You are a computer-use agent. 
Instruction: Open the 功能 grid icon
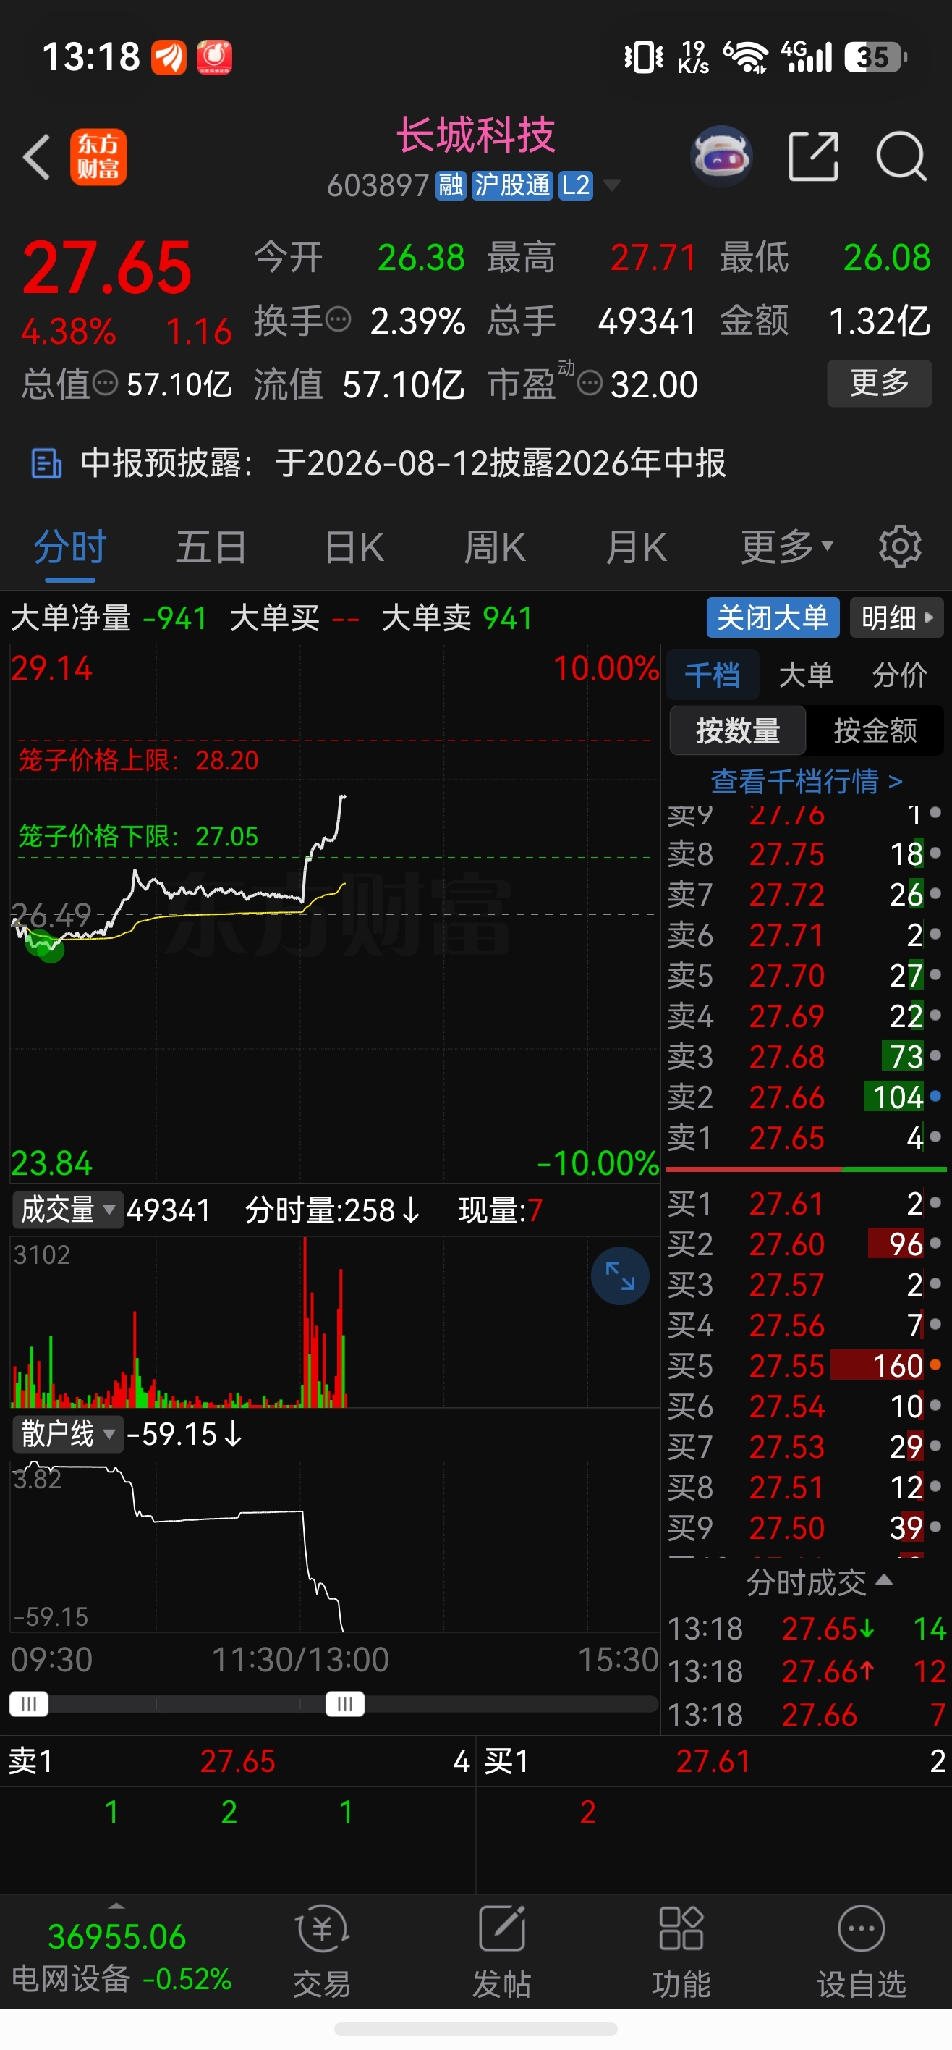click(681, 1930)
